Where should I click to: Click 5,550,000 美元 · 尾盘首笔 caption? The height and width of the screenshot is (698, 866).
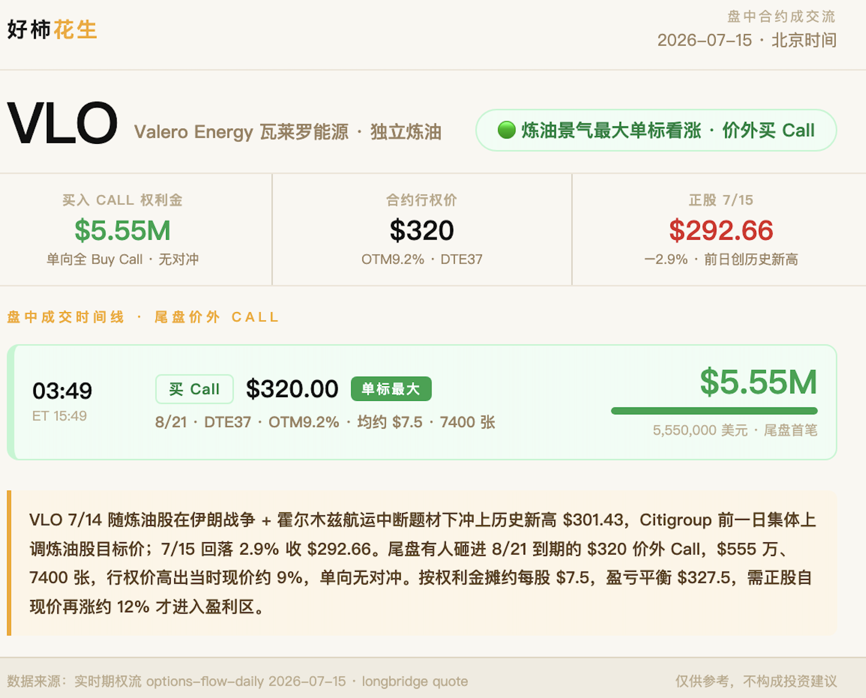pos(735,430)
